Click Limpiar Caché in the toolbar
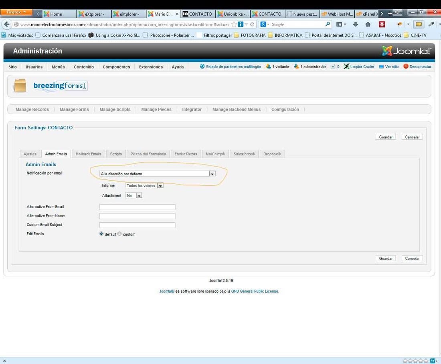 (359, 66)
